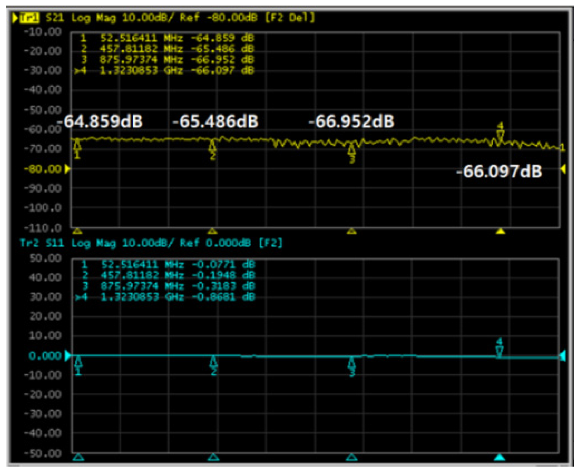Click filled cyan marker 4 triangle on bottom axis
This screenshot has height=473, width=581.
click(500, 458)
